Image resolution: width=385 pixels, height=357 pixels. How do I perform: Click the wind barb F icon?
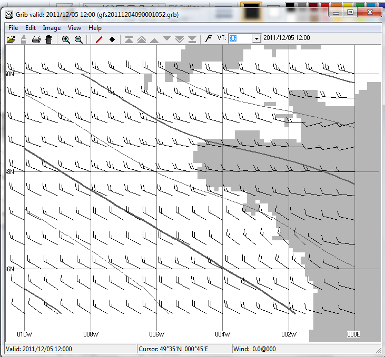(x=209, y=39)
